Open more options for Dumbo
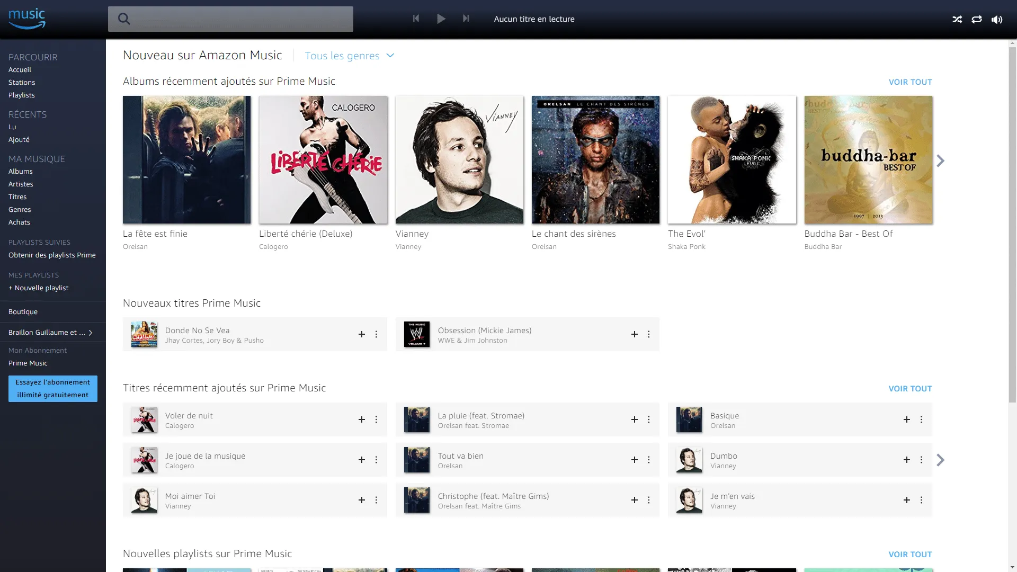Viewport: 1017px width, 572px height. pyautogui.click(x=921, y=460)
